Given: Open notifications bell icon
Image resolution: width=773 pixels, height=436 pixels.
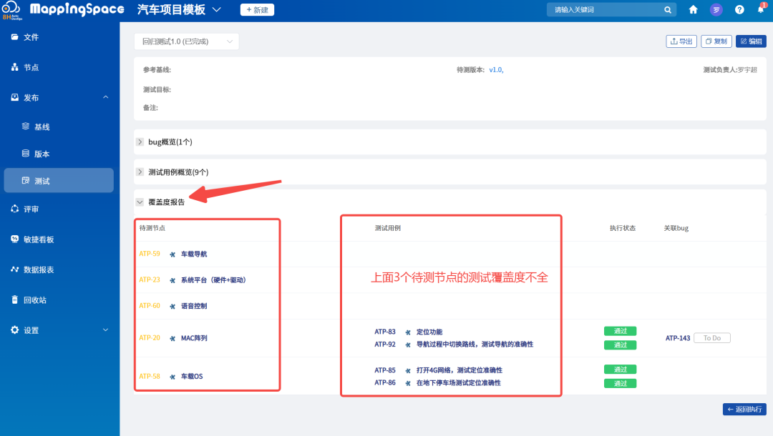Looking at the screenshot, I should pos(761,10).
